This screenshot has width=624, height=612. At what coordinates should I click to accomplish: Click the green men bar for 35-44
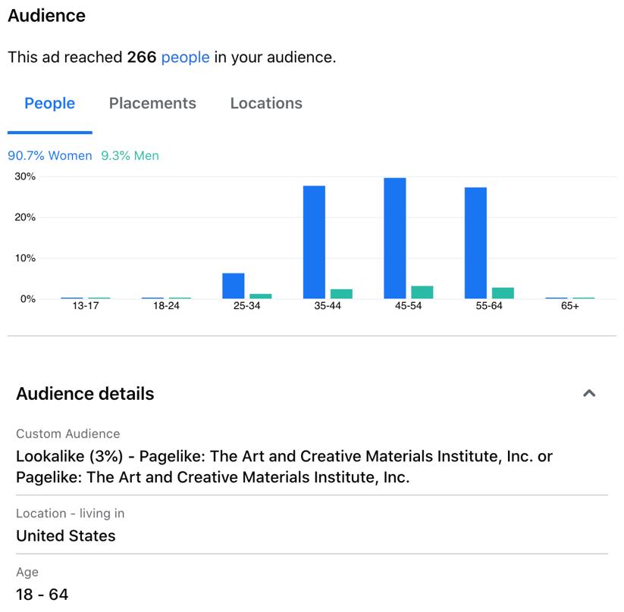341,294
